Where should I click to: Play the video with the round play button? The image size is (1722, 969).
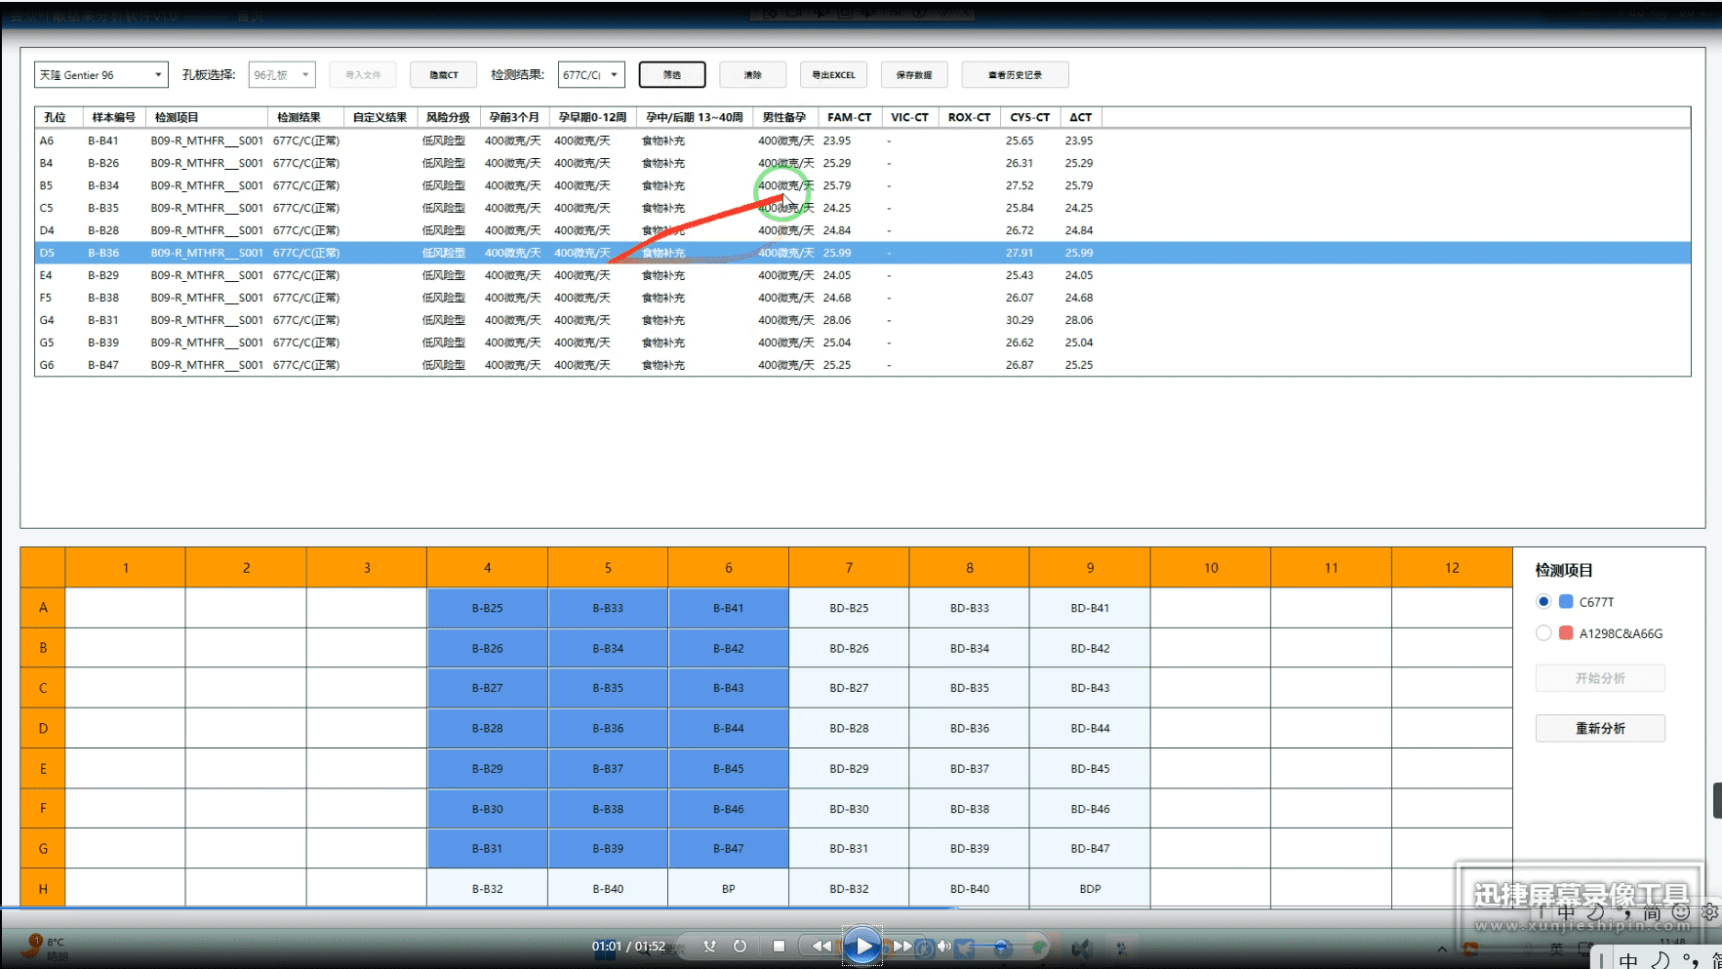coord(862,946)
